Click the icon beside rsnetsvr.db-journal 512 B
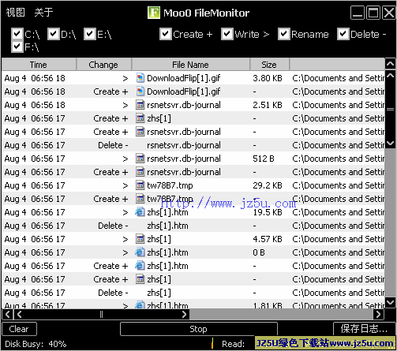Image resolution: width=397 pixels, height=351 pixels. pyautogui.click(x=140, y=159)
